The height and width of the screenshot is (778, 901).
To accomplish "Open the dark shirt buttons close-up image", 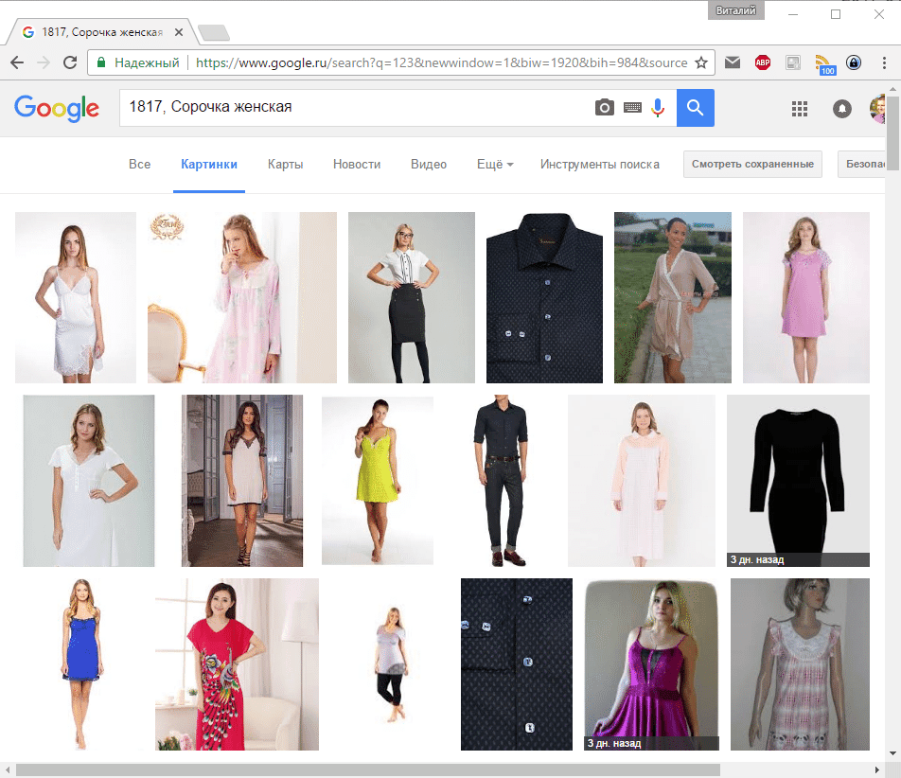I will point(517,664).
